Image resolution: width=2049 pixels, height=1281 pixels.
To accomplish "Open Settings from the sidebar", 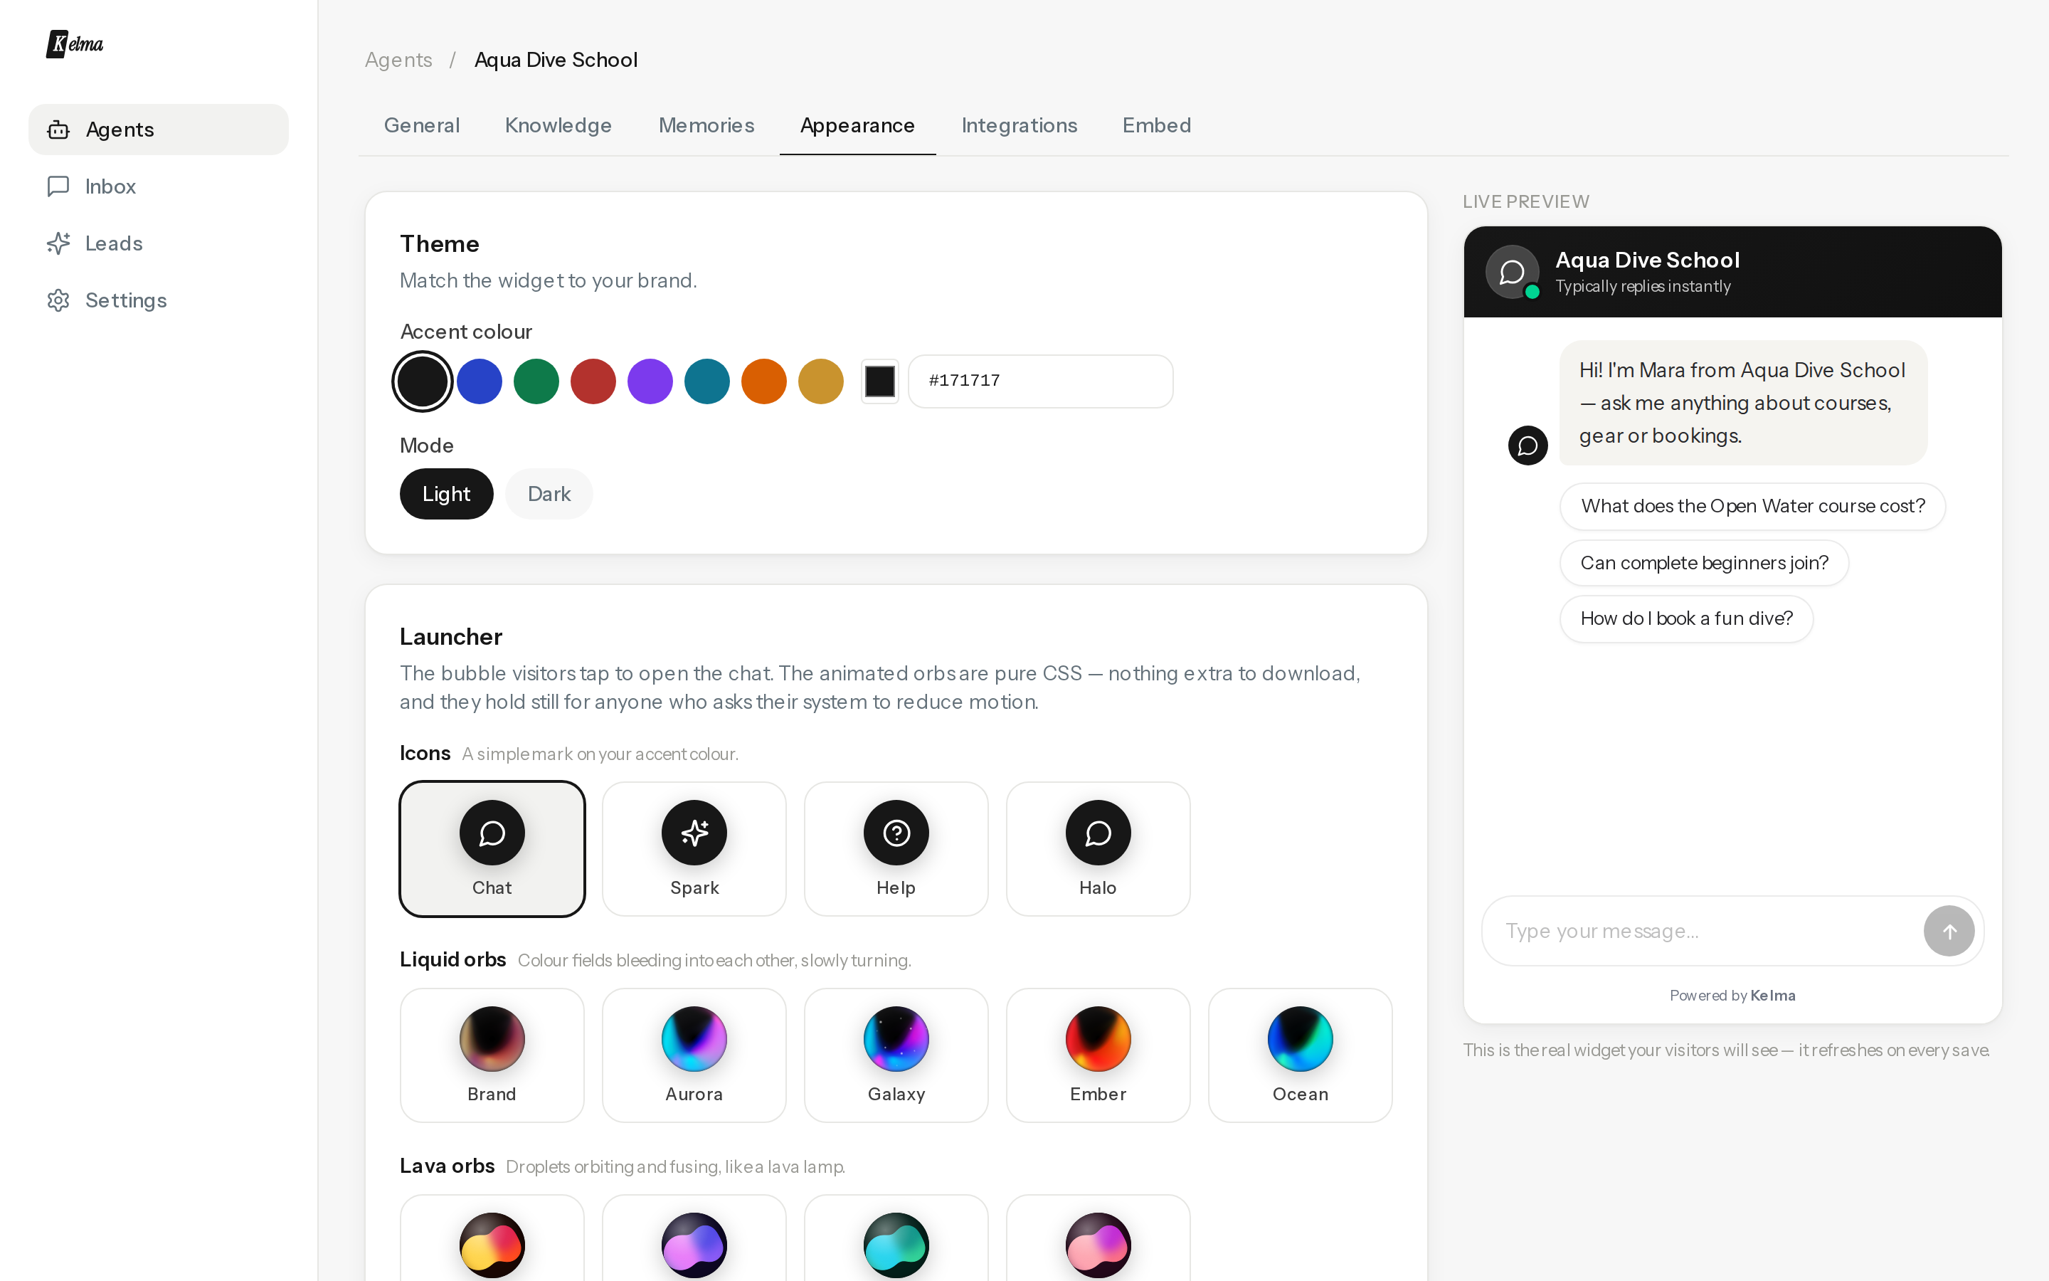I will (159, 300).
